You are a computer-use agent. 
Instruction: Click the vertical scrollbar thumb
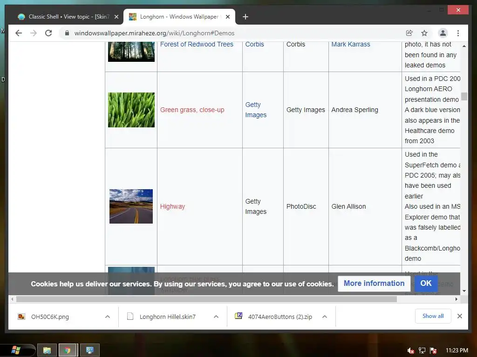coord(464,96)
